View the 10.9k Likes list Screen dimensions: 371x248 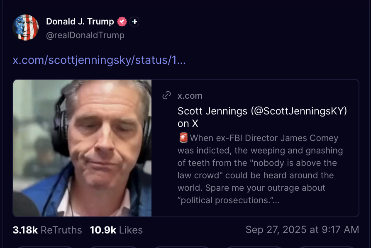coord(116,230)
